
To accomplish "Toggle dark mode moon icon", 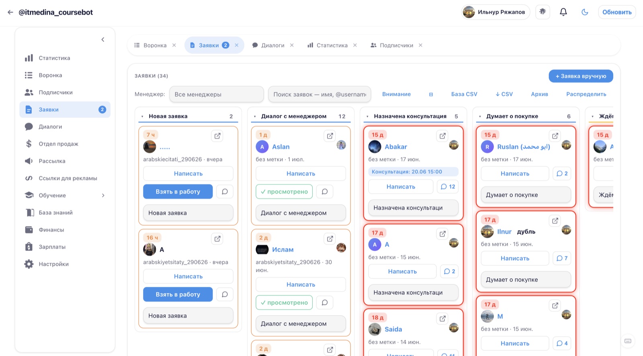I will point(585,12).
